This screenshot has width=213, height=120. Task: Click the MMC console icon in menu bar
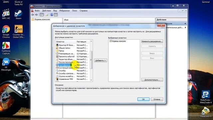32,11
